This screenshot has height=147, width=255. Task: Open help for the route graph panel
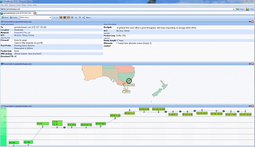(250, 106)
